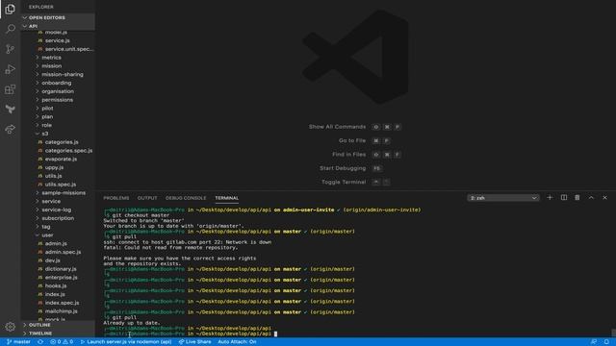
Task: Split the terminal panel
Action: pyautogui.click(x=564, y=198)
